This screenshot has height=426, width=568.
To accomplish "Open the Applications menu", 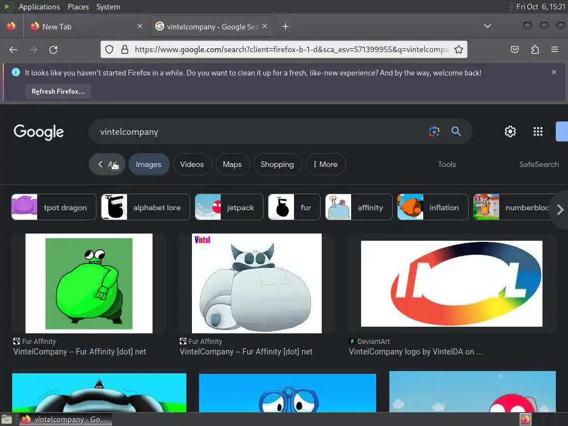I will coord(39,7).
